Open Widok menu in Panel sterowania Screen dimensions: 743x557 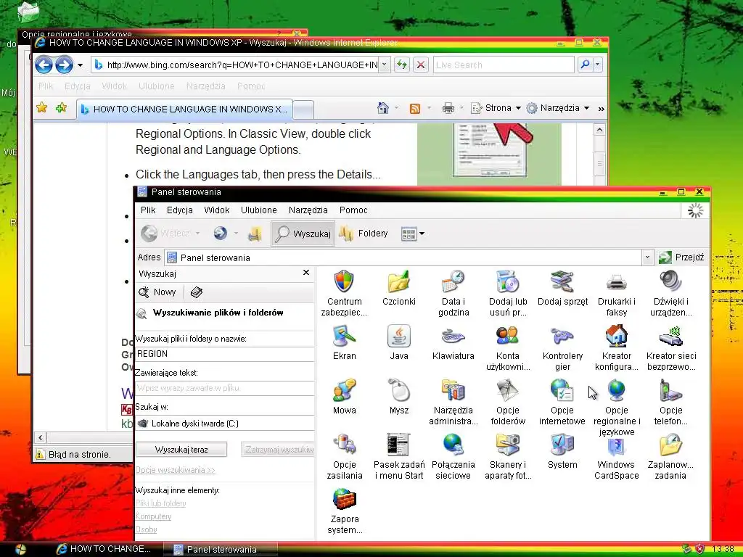[216, 210]
